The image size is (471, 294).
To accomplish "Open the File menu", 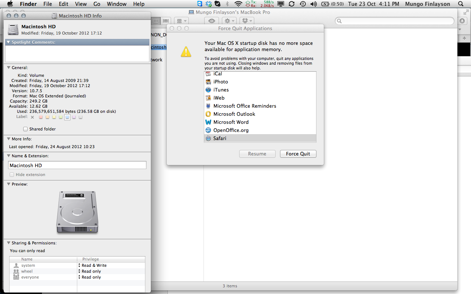I will point(47,4).
